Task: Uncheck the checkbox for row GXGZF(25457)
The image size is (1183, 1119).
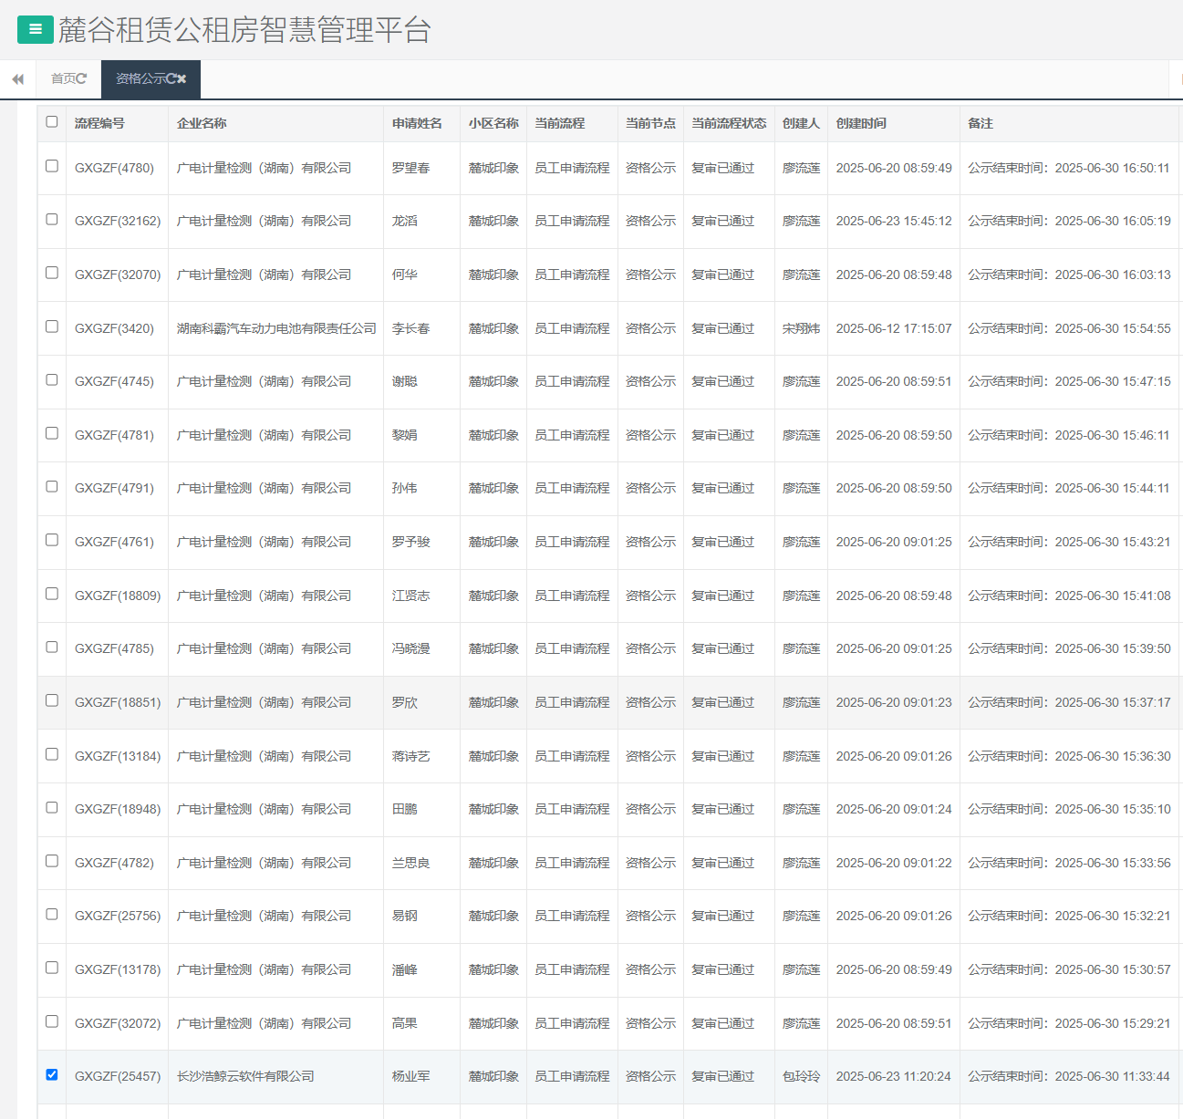Action: (52, 1075)
